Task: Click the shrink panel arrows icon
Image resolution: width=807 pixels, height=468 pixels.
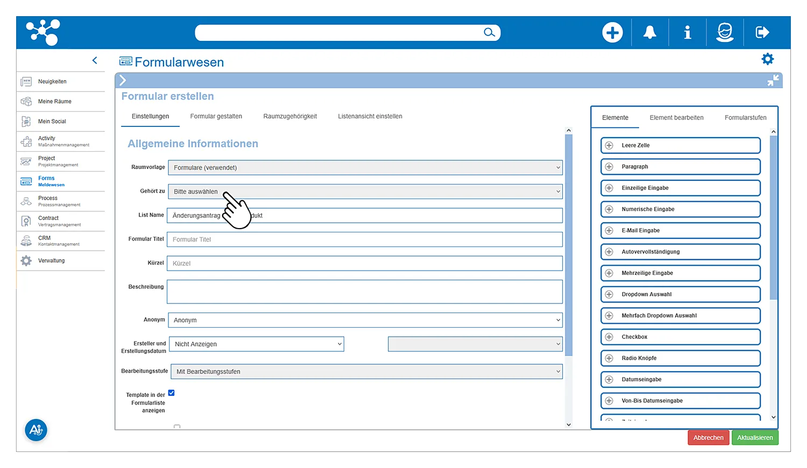Action: 773,81
